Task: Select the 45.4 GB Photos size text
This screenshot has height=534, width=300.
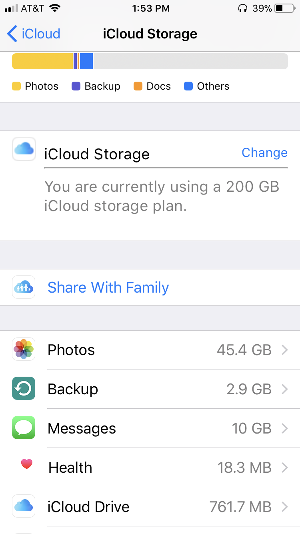Action: click(x=244, y=350)
